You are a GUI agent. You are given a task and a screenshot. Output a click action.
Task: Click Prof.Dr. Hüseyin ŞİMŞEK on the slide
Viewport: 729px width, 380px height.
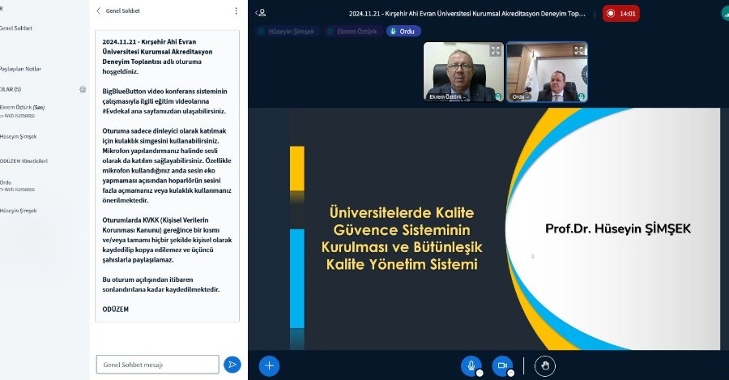point(618,228)
